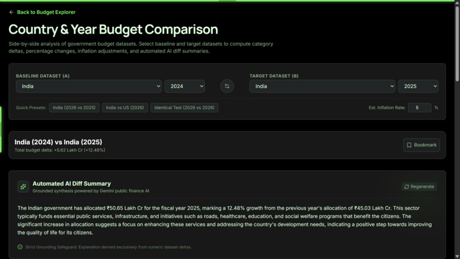Click the page vertical scrollbar
The height and width of the screenshot is (259, 460).
point(457,44)
